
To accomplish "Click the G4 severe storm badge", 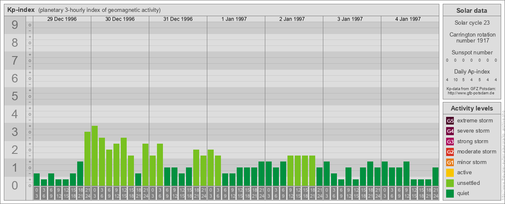I will (450, 131).
